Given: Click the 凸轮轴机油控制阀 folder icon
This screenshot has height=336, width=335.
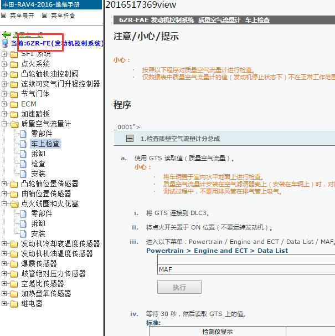Looking at the screenshot, I should pos(14,74).
